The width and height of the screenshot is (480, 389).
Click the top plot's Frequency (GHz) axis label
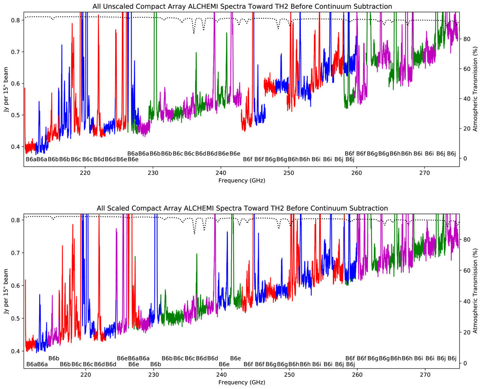tap(242, 180)
